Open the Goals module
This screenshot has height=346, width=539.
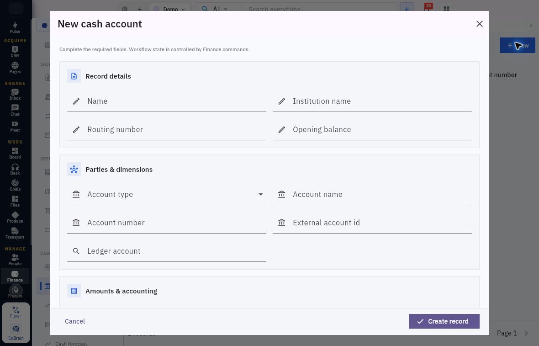[x=15, y=186]
